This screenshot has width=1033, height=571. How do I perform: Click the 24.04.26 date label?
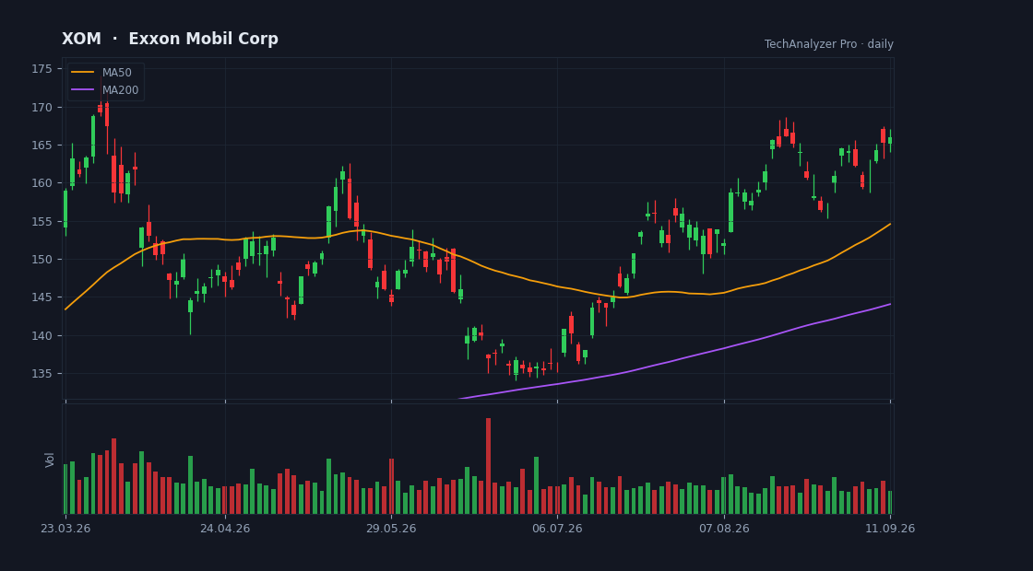[225, 529]
